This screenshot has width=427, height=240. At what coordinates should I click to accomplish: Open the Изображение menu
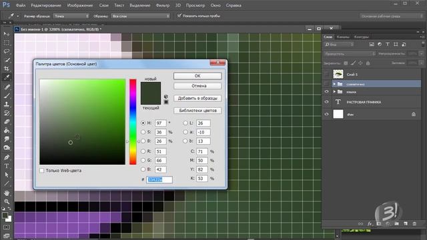pos(80,5)
